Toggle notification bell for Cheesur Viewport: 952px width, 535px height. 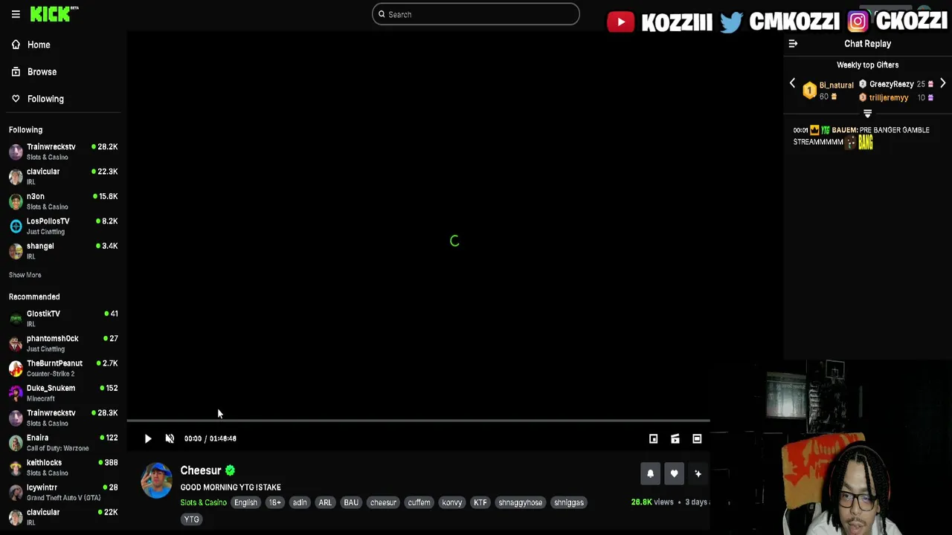pos(650,473)
